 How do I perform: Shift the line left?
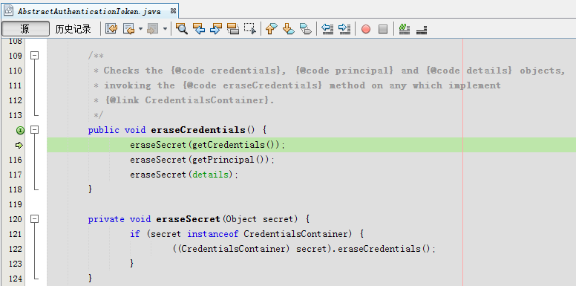(x=327, y=29)
